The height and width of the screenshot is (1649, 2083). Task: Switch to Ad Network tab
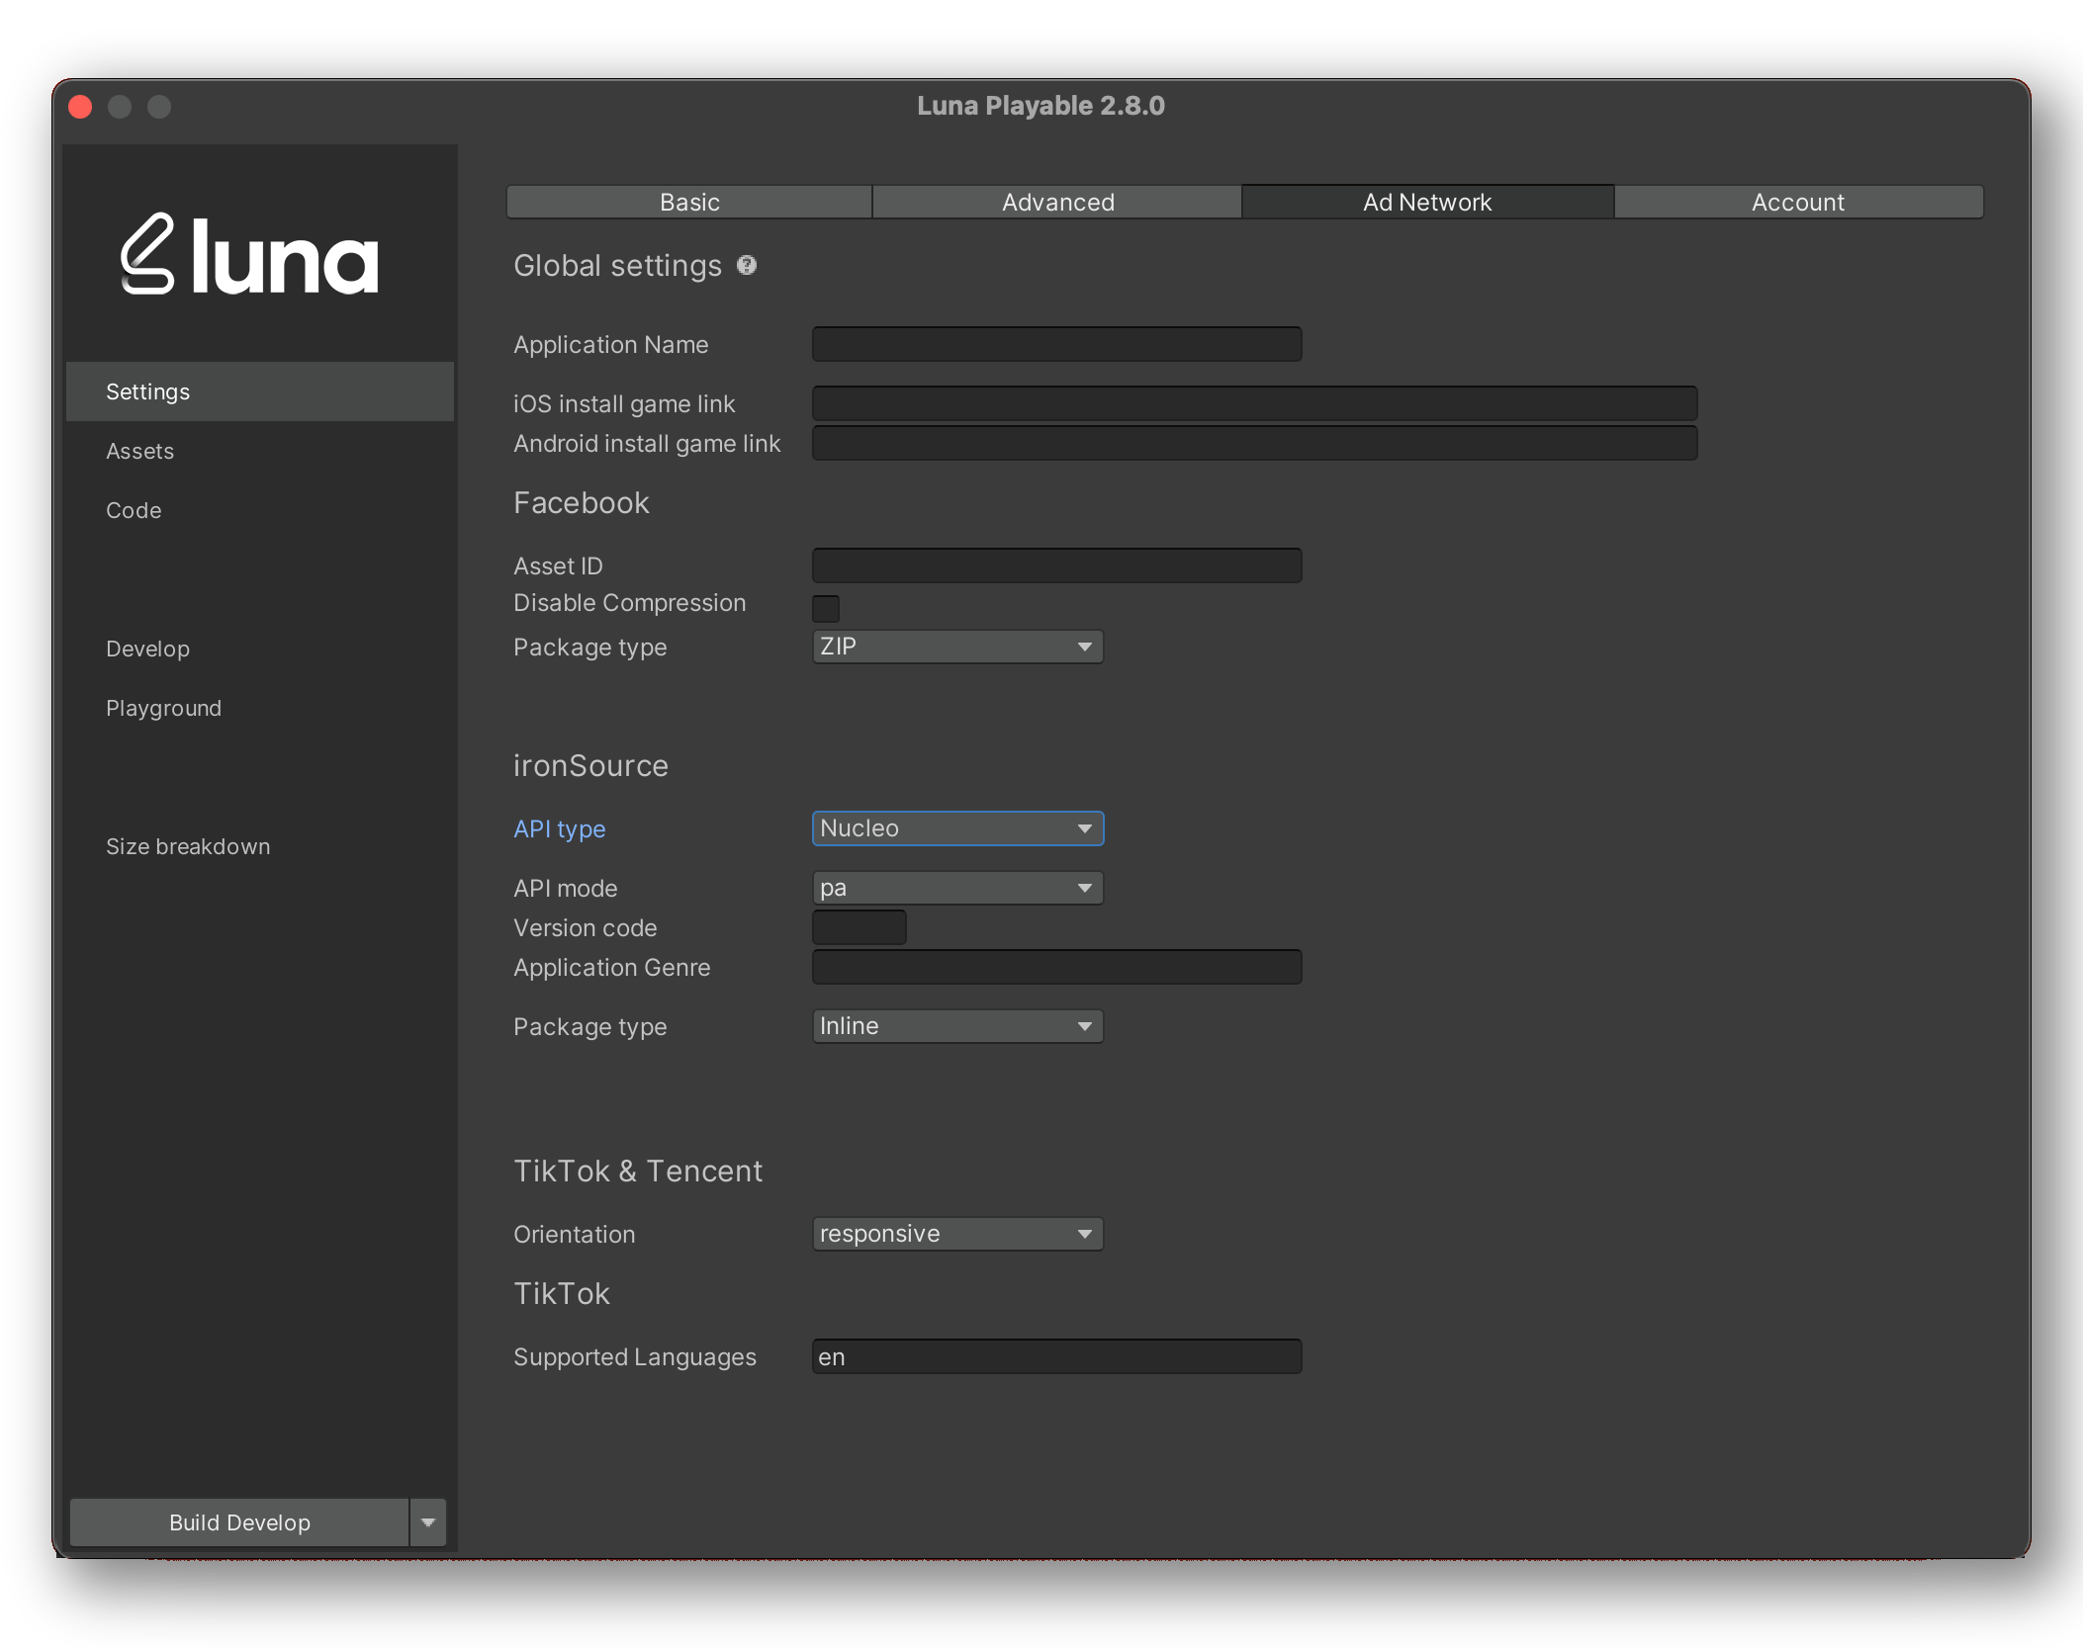click(1425, 200)
